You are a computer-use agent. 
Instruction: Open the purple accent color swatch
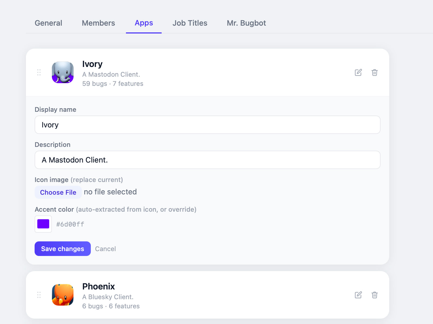43,224
